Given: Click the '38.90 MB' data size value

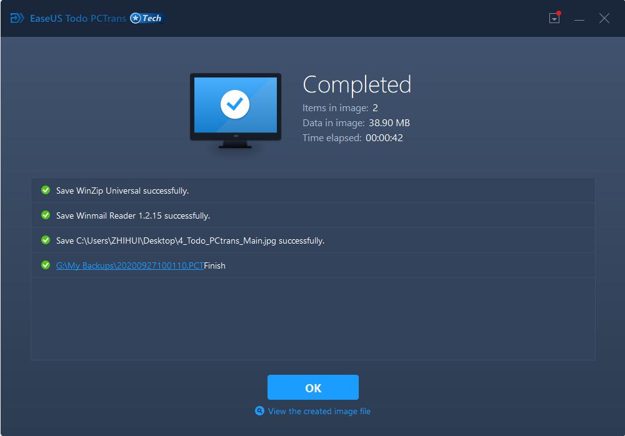Looking at the screenshot, I should (389, 123).
